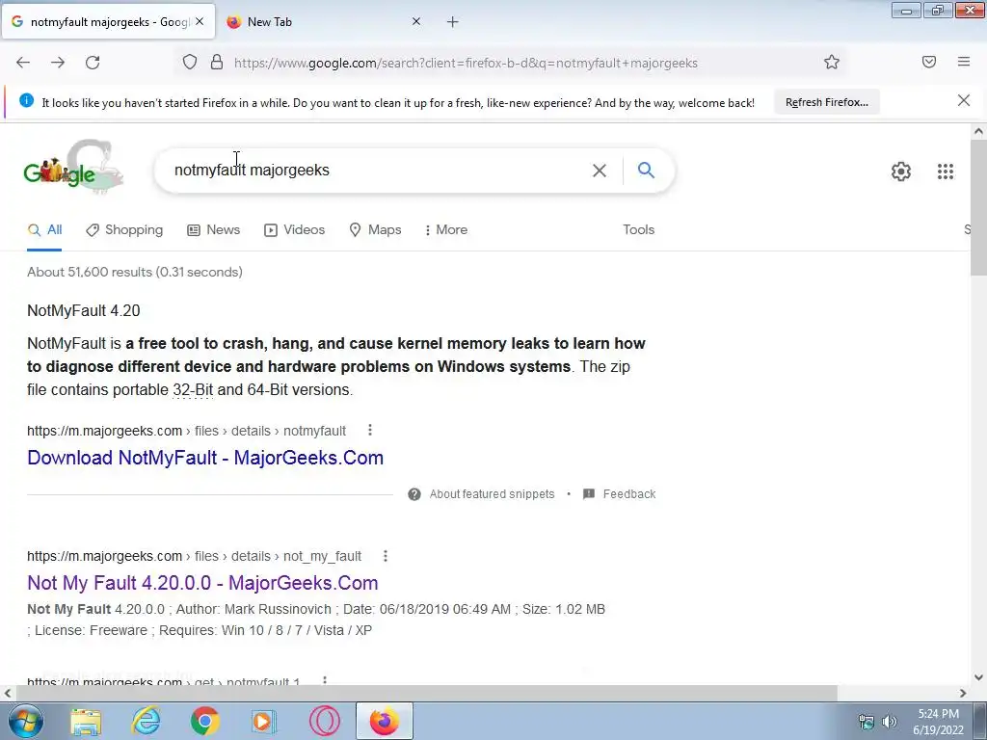Open Windows Explorer from the taskbar
Screen dimensions: 987x740
86,721
